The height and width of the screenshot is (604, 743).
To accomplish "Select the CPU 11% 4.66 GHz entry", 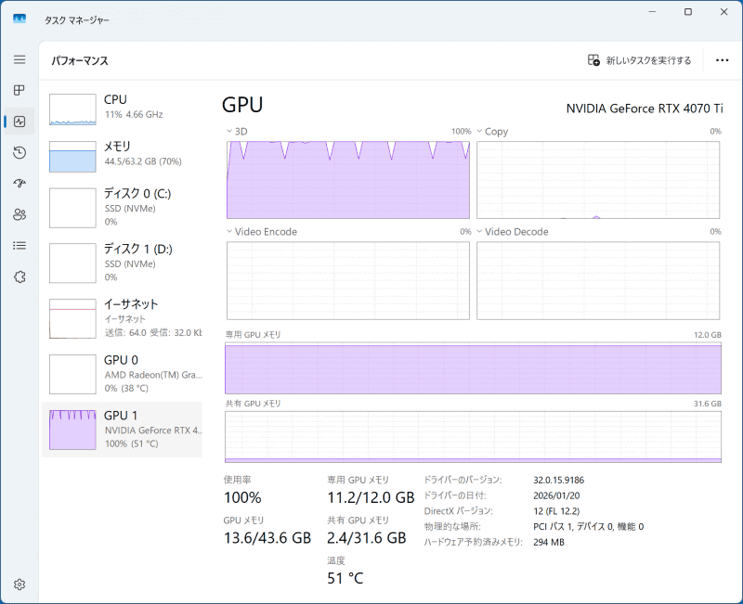I will pyautogui.click(x=123, y=109).
